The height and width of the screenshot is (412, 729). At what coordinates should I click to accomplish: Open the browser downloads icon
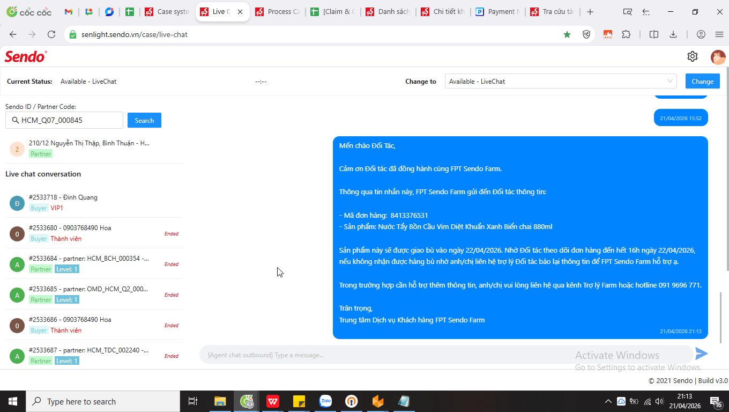pos(673,34)
